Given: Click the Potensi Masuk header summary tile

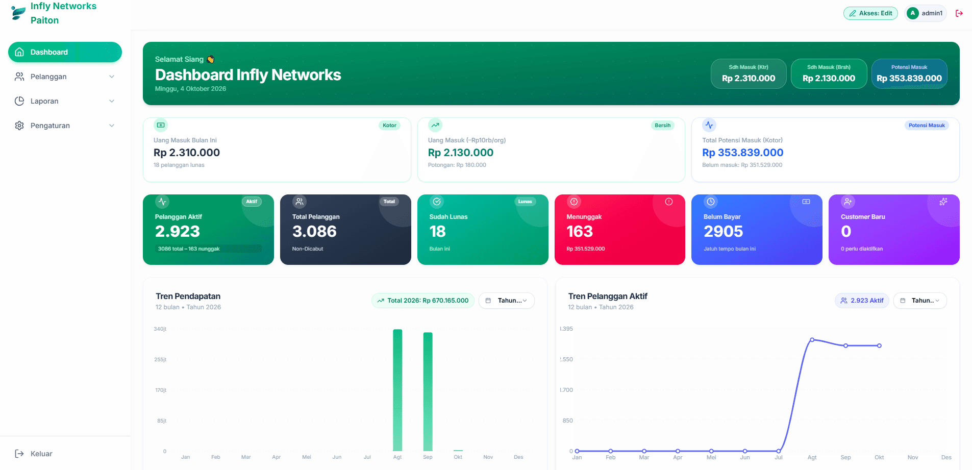Looking at the screenshot, I should click(x=909, y=73).
